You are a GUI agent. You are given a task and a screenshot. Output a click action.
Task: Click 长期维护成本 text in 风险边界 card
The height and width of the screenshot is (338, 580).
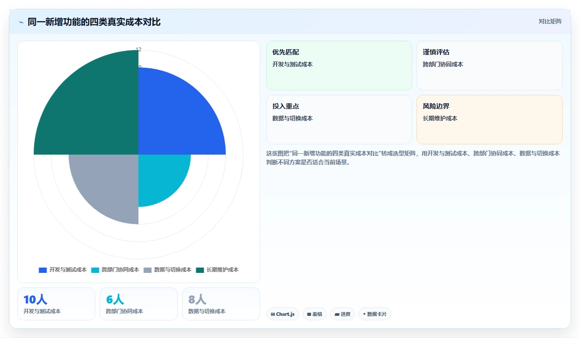[x=440, y=118]
